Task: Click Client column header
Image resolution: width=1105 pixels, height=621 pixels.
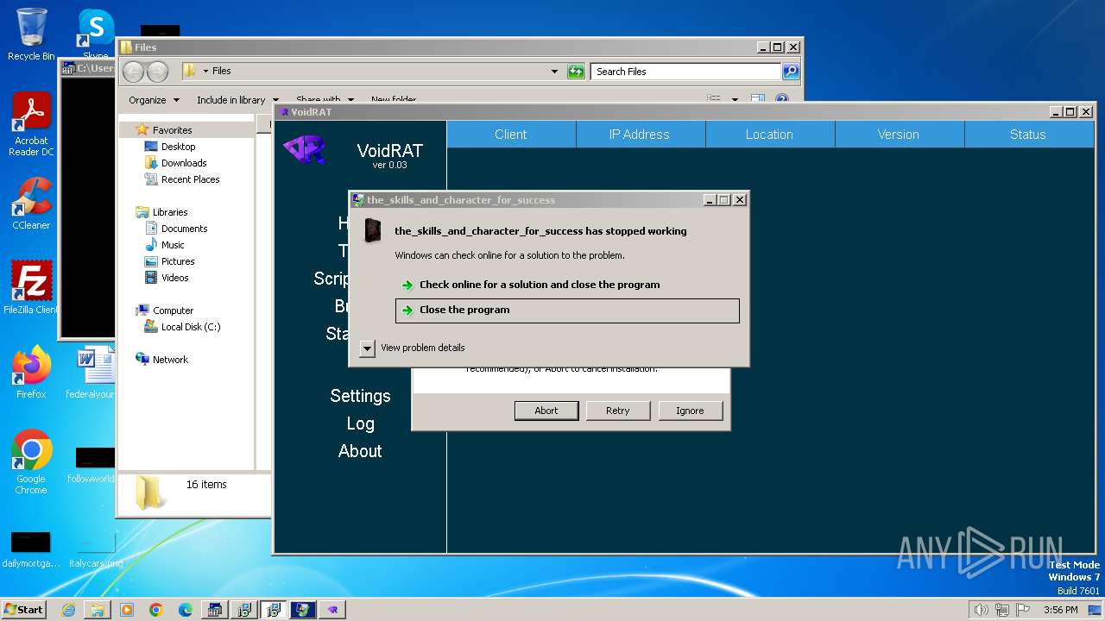Action: point(511,135)
